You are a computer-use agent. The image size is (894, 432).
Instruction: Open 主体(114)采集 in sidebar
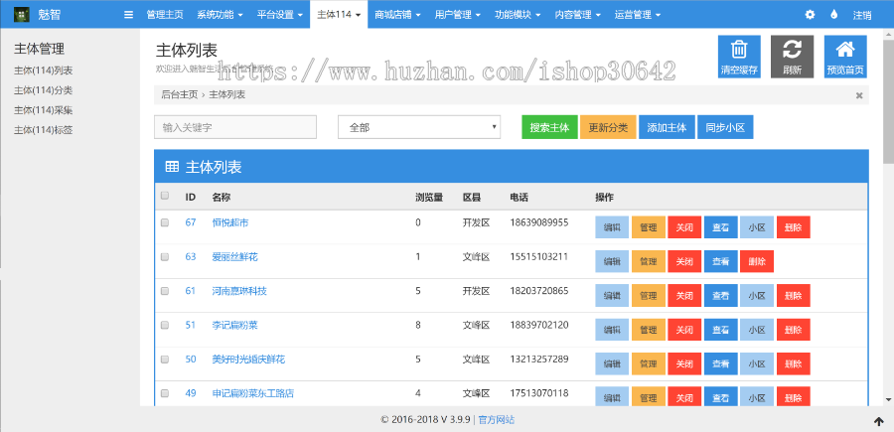44,110
